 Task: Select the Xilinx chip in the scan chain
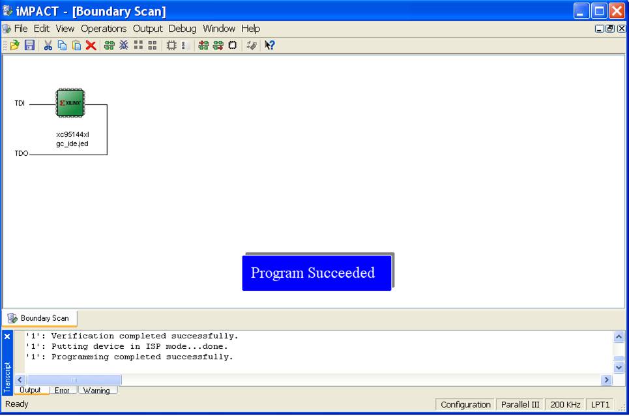point(70,103)
